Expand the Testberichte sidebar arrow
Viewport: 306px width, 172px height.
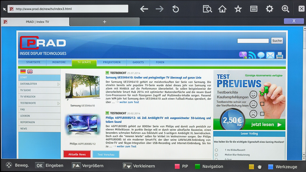coord(59,103)
